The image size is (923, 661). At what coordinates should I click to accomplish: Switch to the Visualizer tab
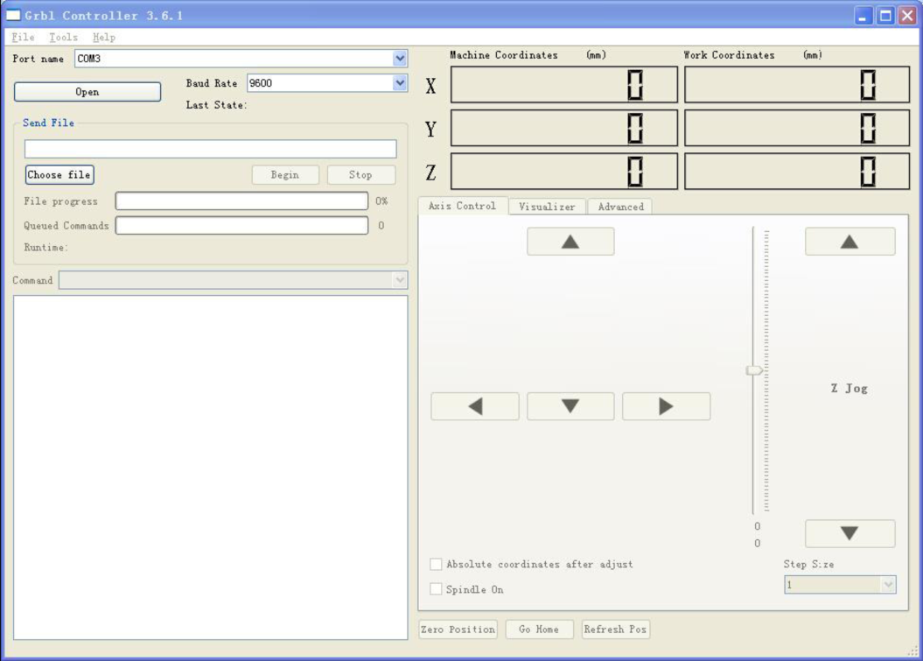(548, 207)
